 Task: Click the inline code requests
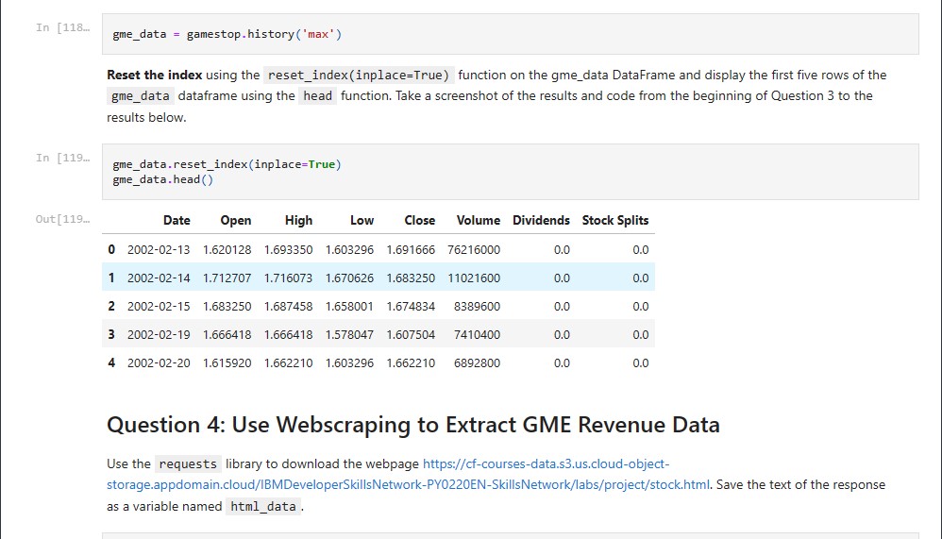pyautogui.click(x=188, y=463)
